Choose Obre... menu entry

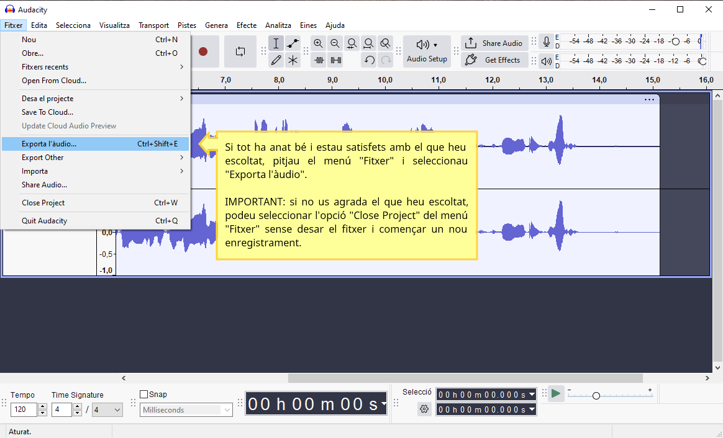(x=96, y=53)
